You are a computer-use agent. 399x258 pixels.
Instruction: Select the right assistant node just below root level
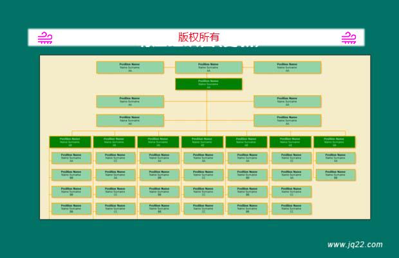tap(287, 101)
